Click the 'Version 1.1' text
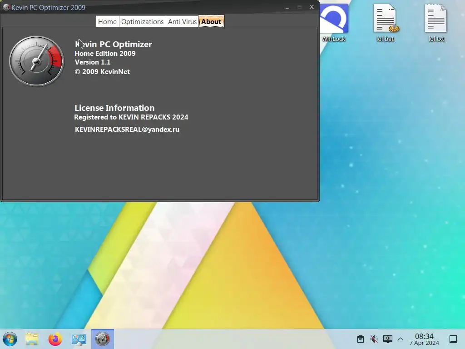This screenshot has width=465, height=349. coord(93,62)
